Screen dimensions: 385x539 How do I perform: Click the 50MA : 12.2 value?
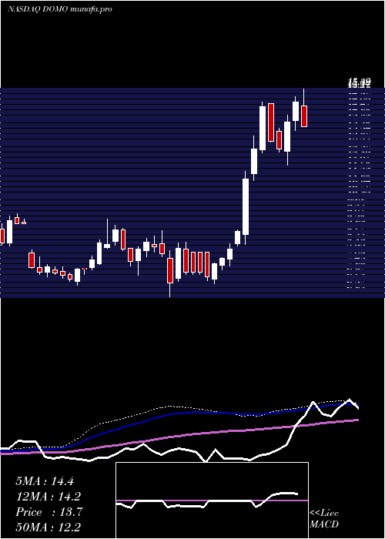click(49, 527)
